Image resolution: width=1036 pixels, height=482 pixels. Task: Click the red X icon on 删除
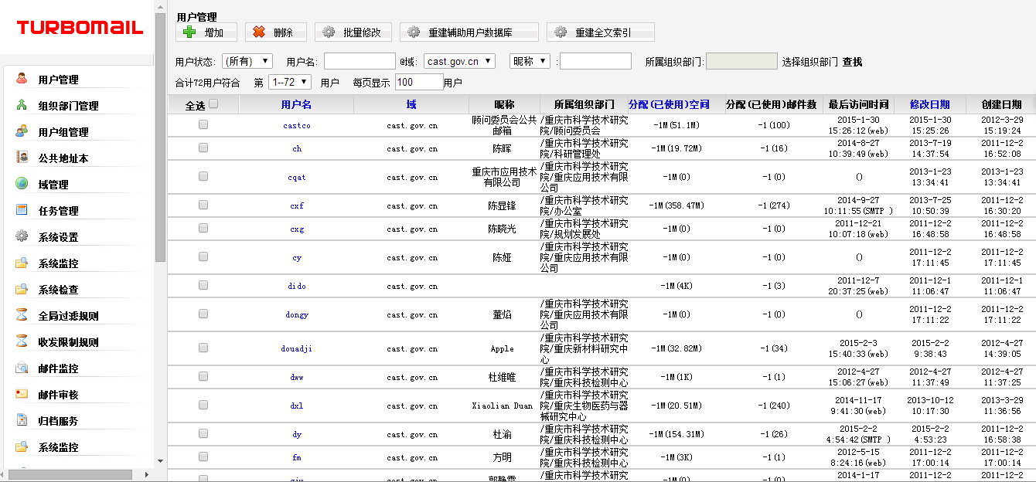coord(259,32)
